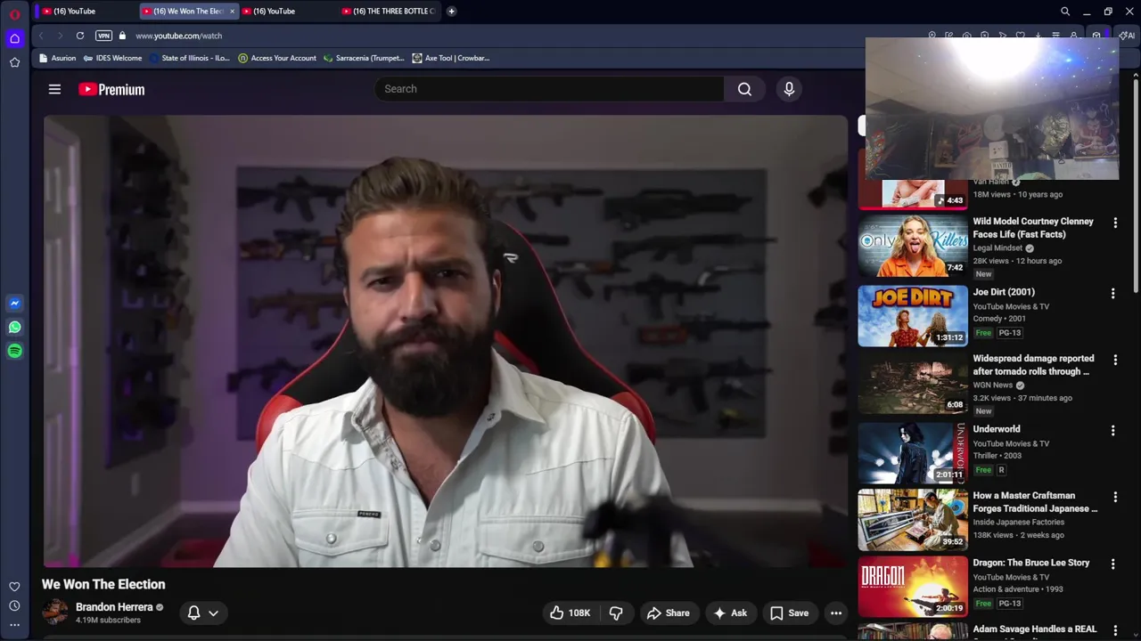Image resolution: width=1141 pixels, height=641 pixels.
Task: Open Spotify in the Opera sidebar
Action: [x=14, y=351]
